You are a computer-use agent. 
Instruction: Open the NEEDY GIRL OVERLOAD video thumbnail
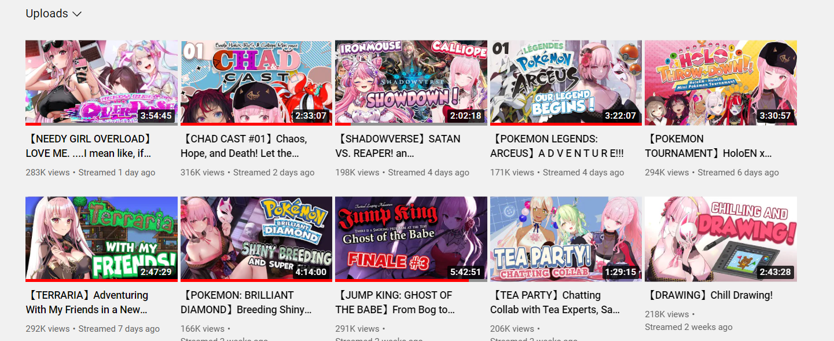(102, 83)
